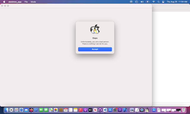Open Calendar from the Dock
The width and height of the screenshot is (190, 114).
tap(66, 110)
